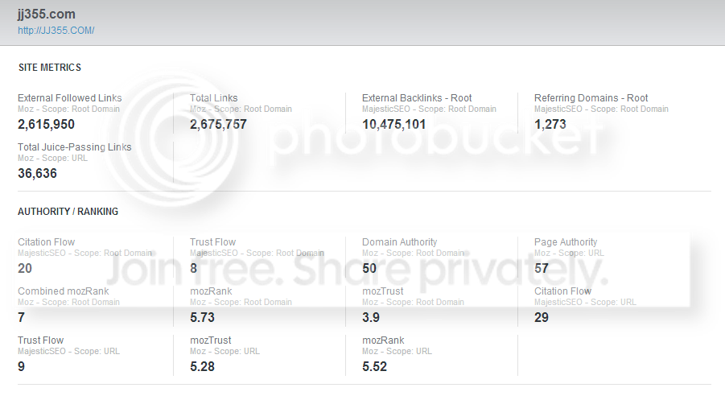Click 'Moz - Scope: URL' under Total Juice-Passing Links

(x=52, y=158)
